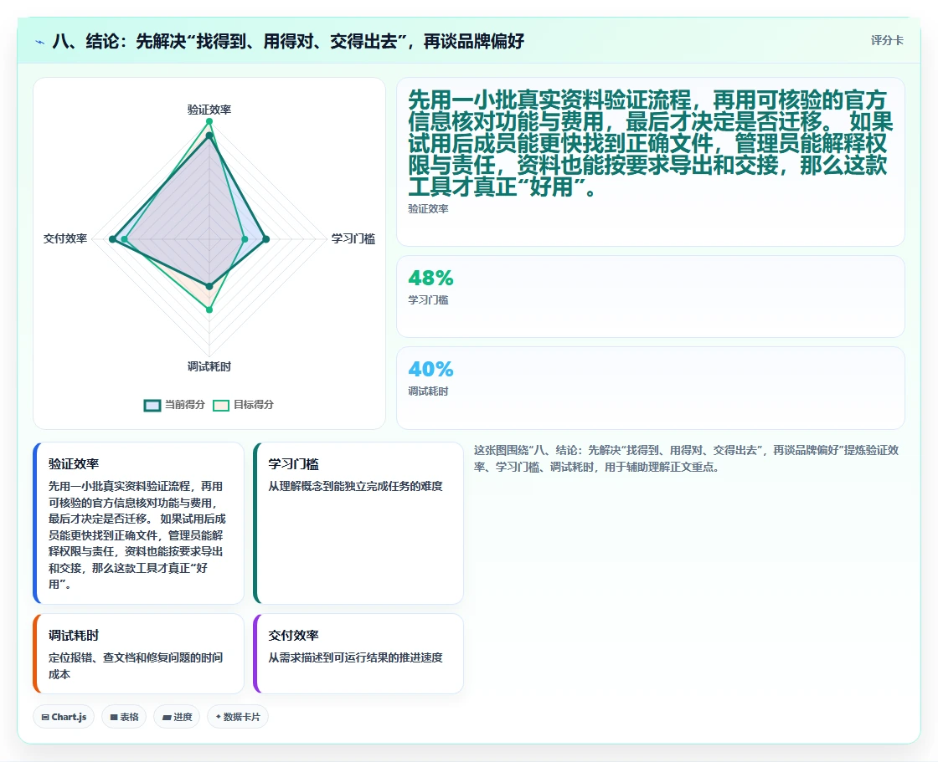Click the 验证效率 caption under the green summary
The height and width of the screenshot is (762, 938).
click(x=428, y=209)
